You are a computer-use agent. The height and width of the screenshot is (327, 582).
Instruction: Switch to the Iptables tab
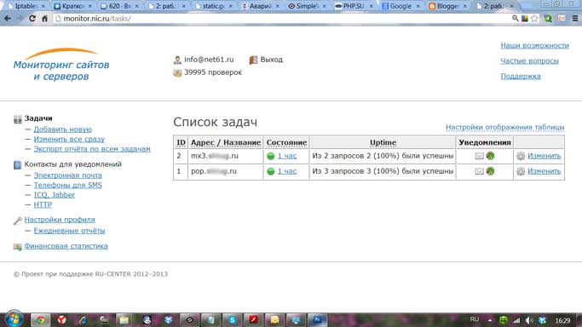[26, 6]
